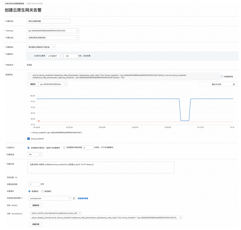Click the envoy_clusterid legend line marker
The width and height of the screenshot is (241, 230).
(31, 133)
